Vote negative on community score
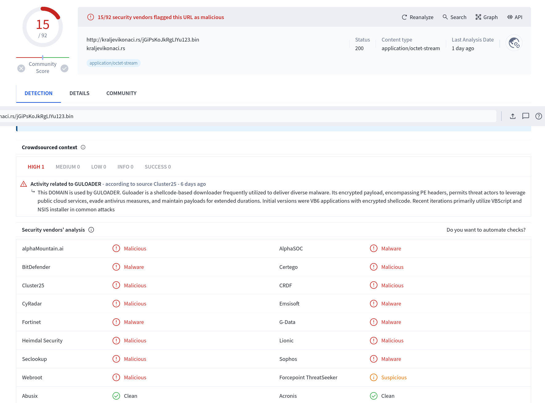This screenshot has height=403, width=545. tap(21, 68)
